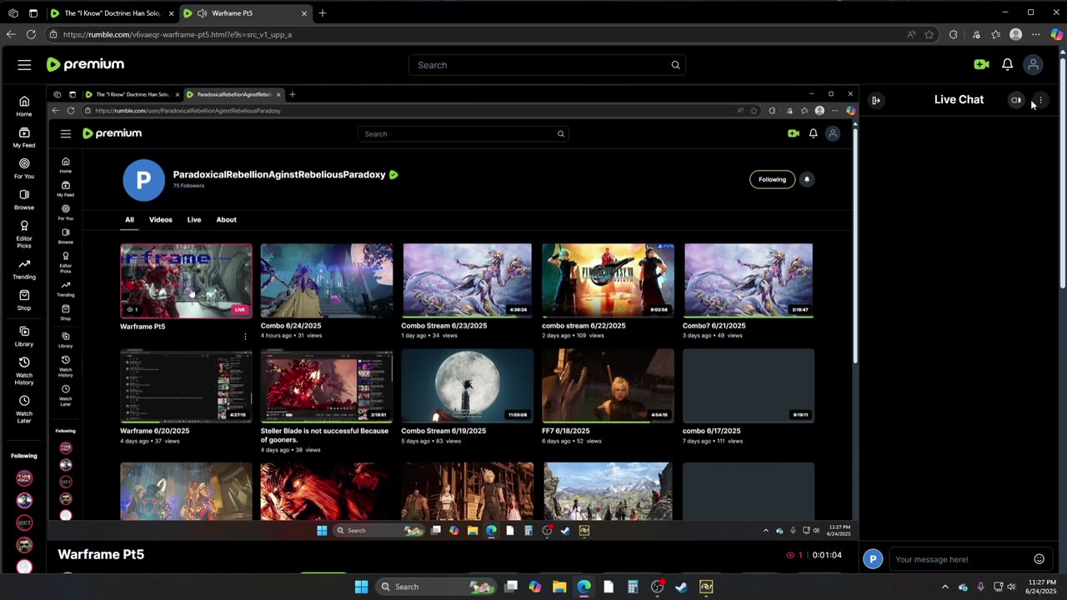The height and width of the screenshot is (600, 1067).
Task: Open Watch Later in outer left sidebar
Action: tap(24, 409)
